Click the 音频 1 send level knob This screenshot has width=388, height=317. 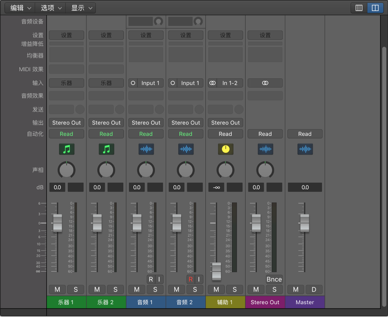coord(160,109)
